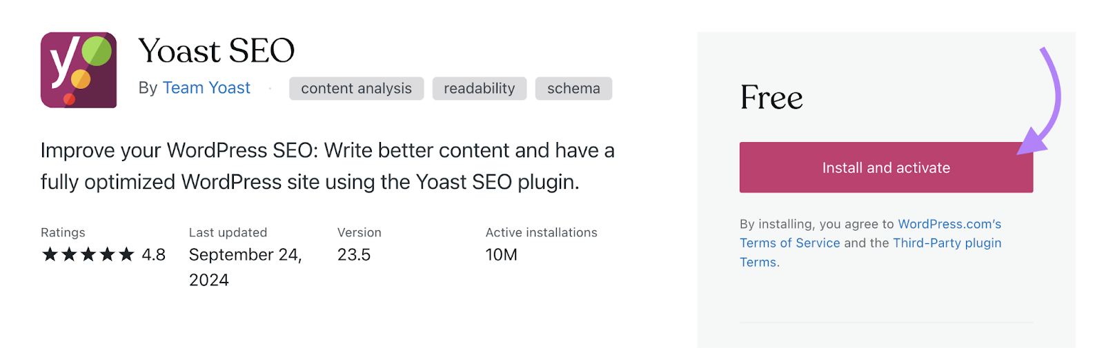Click the first rating star
This screenshot has height=348, width=1104.
pyautogui.click(x=50, y=255)
